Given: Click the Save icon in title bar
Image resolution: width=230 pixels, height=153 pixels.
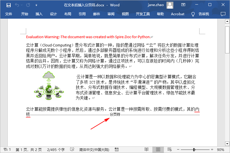Looking at the screenshot, I should point(9,5).
